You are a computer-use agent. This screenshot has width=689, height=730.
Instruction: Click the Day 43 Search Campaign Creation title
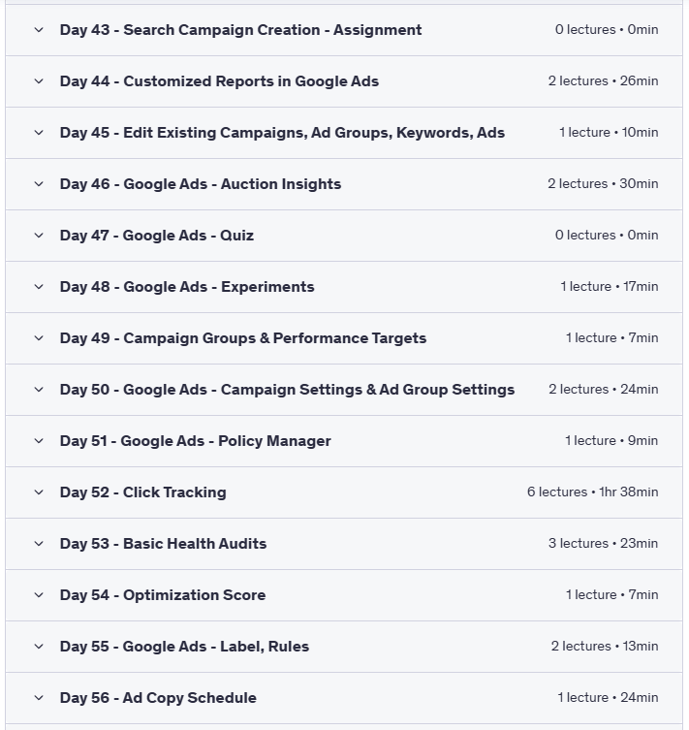[240, 30]
